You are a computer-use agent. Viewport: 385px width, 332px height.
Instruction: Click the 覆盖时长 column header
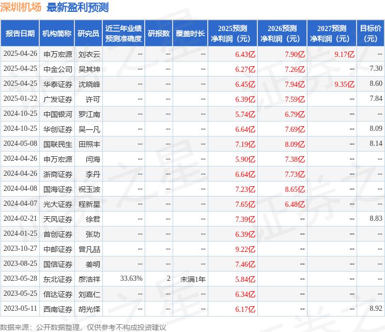(190, 34)
